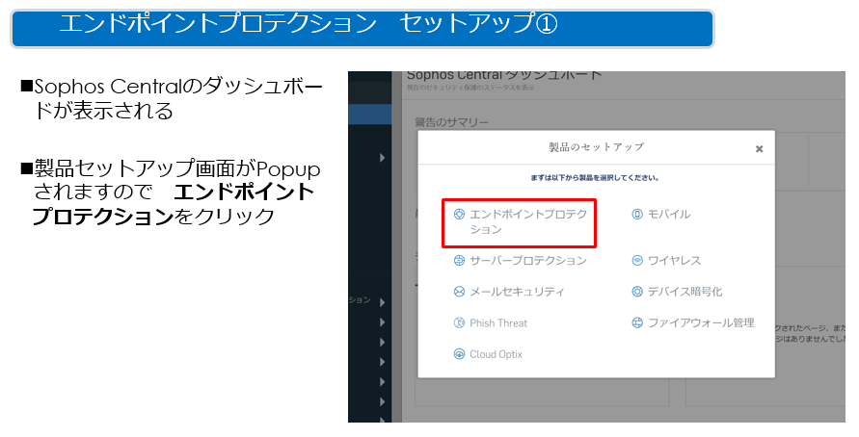Click the slide title エンドポイントプロテクション セットアップ①

point(309,24)
